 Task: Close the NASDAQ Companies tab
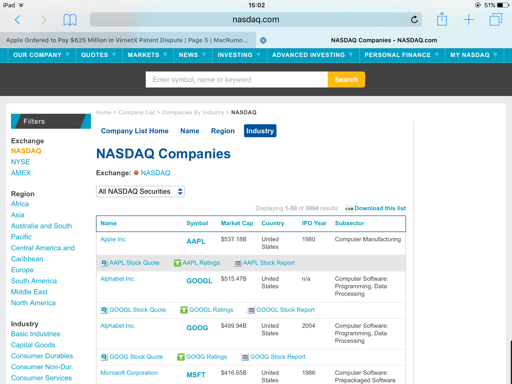coord(263,40)
